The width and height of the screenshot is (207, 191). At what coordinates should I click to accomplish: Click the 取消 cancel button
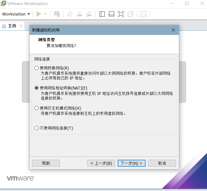click(162, 163)
